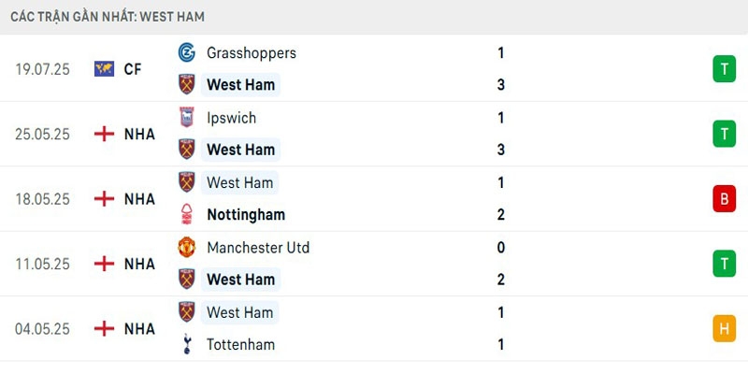Open the Tottenham team link

pos(240,344)
